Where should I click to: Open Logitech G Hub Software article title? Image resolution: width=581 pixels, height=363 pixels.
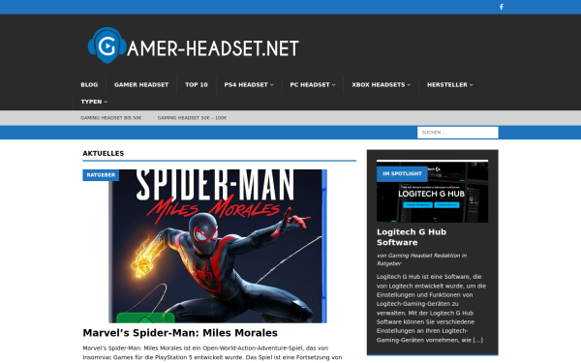(412, 237)
